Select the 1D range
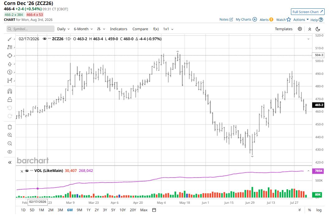Viewport: 333px width, 224px height. [x=23, y=210]
